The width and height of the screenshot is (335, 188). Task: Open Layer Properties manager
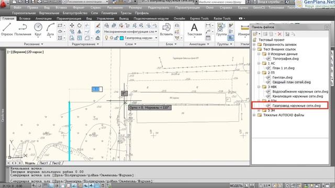(107, 26)
